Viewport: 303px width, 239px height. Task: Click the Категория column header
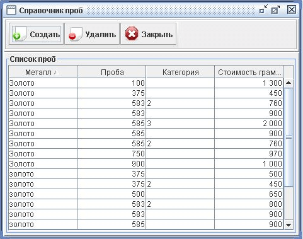(180, 72)
